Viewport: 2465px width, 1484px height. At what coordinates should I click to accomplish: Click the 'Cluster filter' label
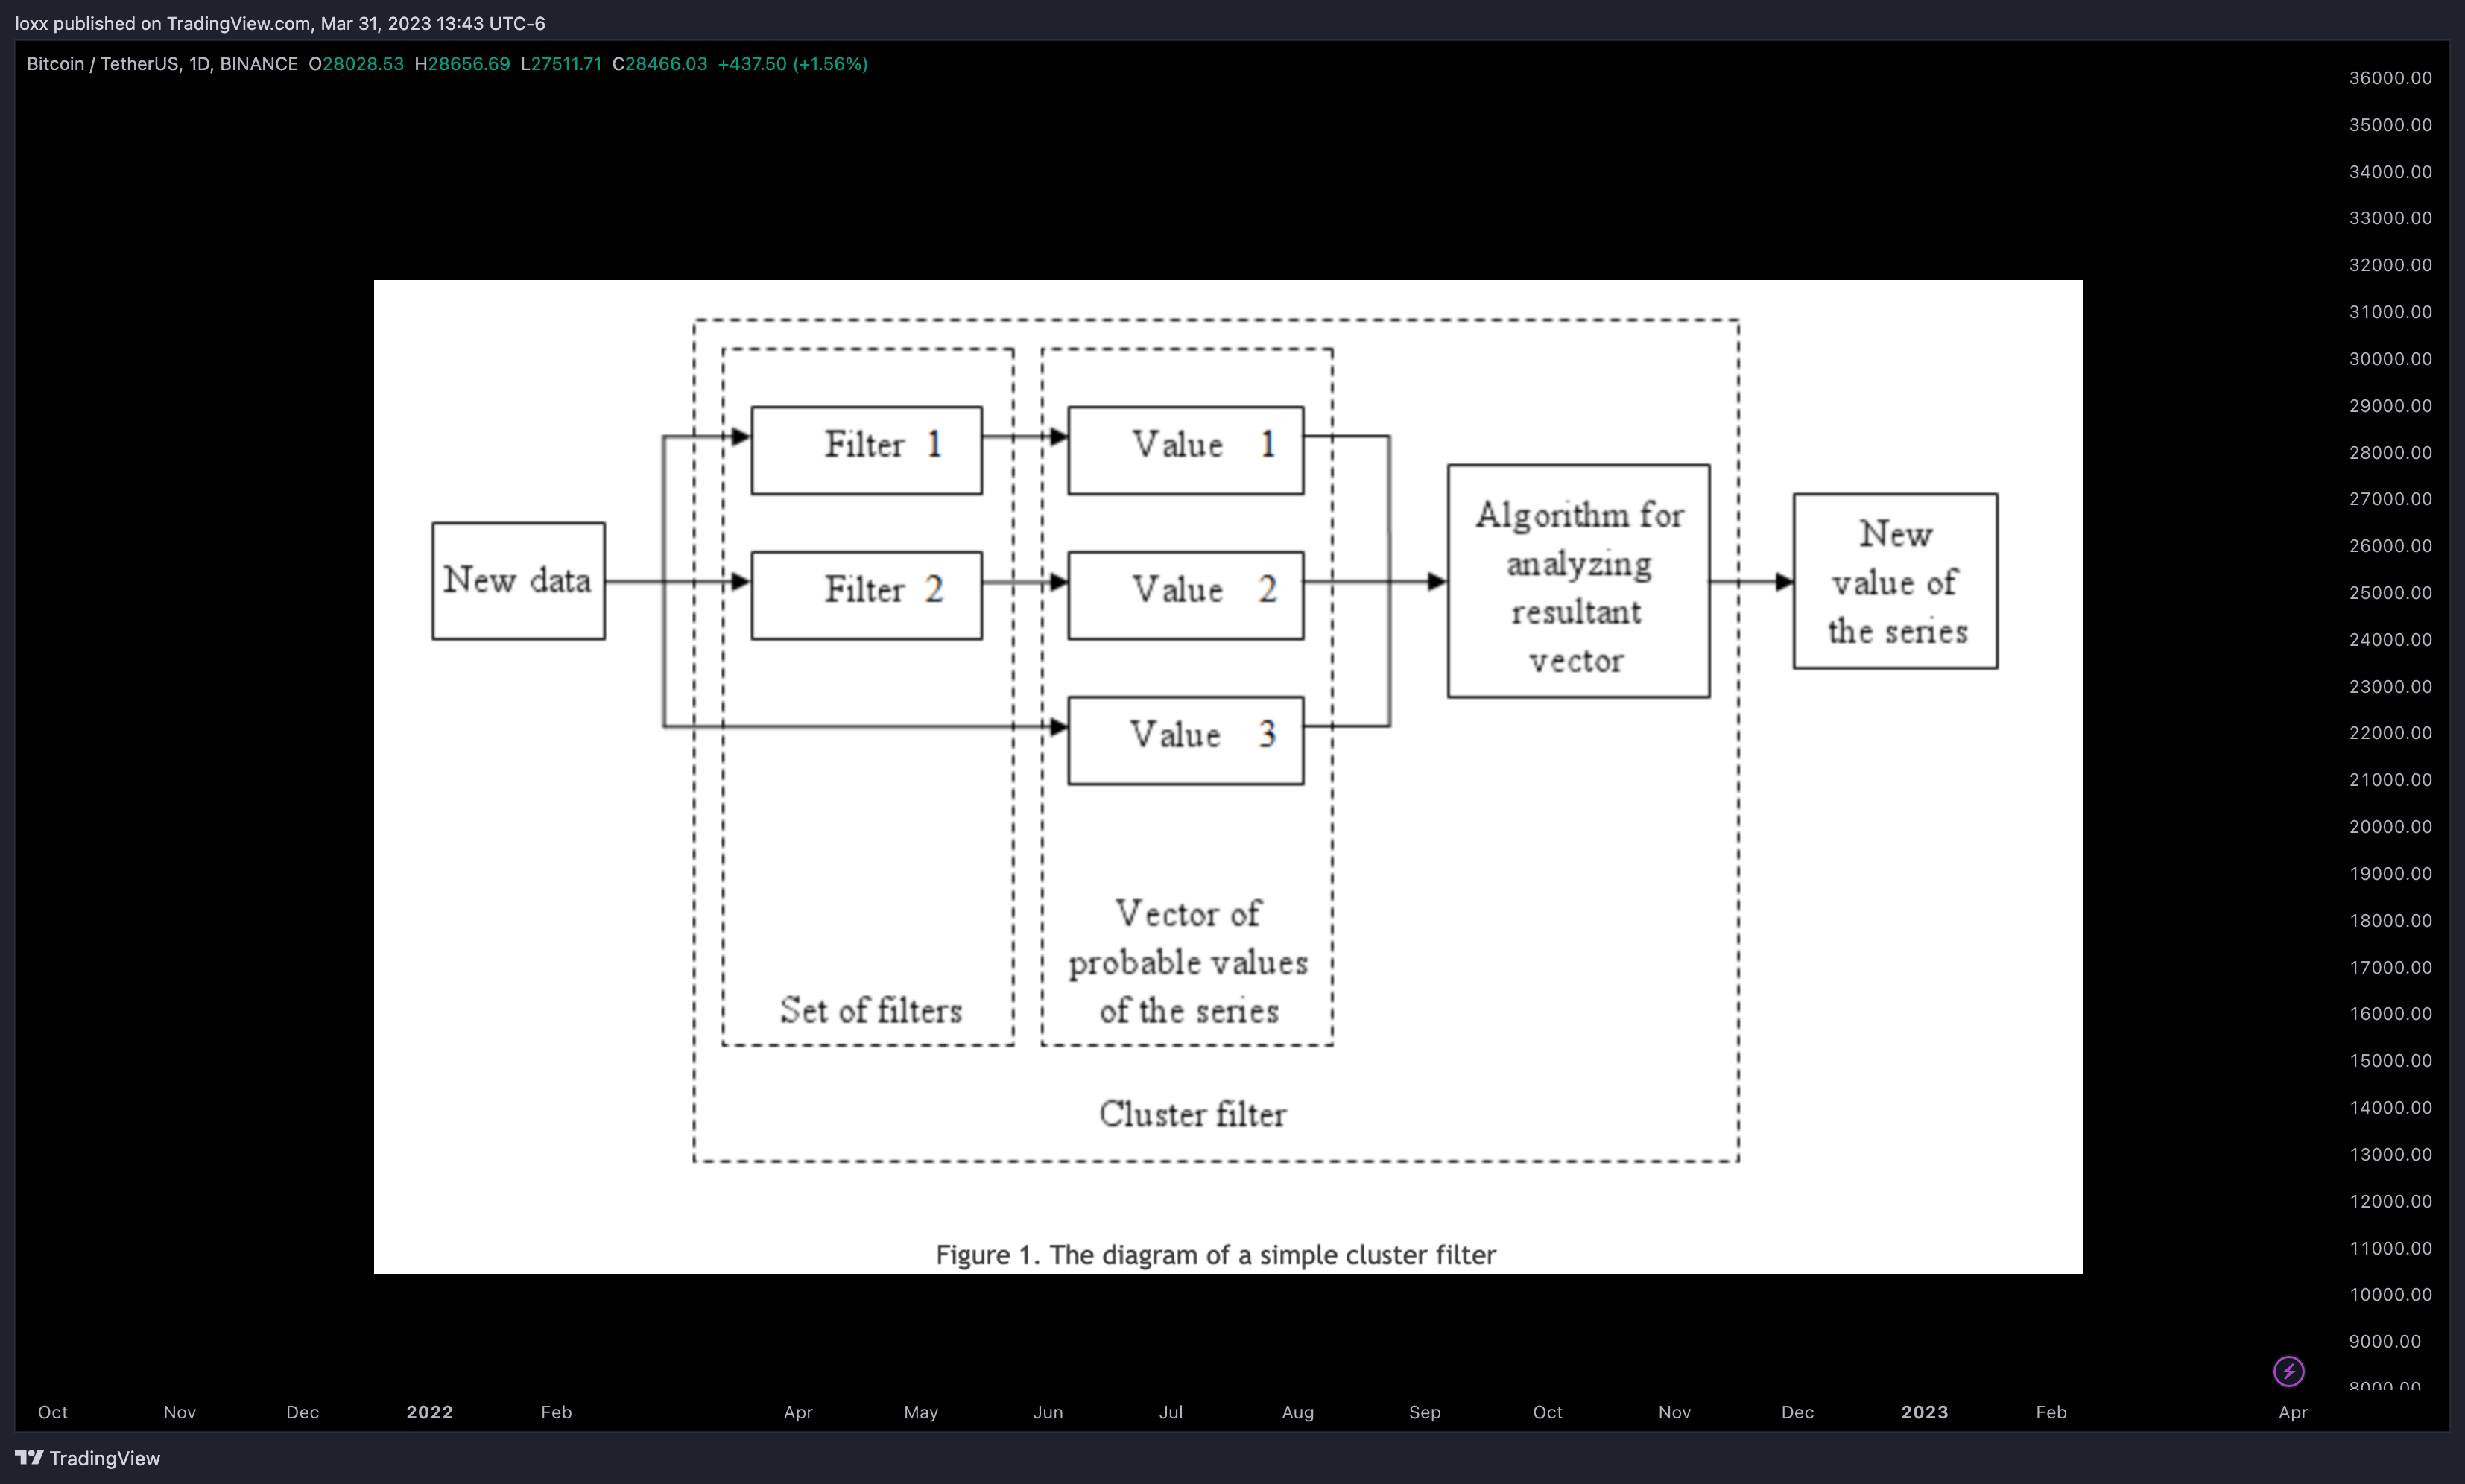tap(1193, 1114)
